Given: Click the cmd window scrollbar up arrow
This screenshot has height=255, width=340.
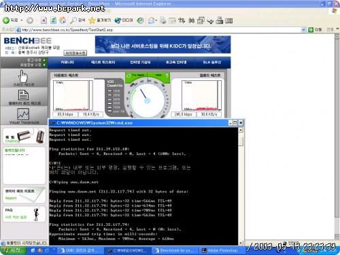Looking at the screenshot, I should [x=241, y=130].
